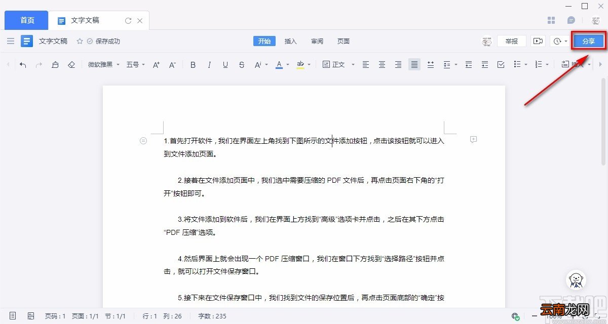Close the 文字文稿 document tab

[140, 21]
